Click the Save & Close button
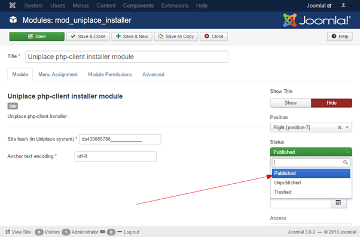This screenshot has height=237, width=360. [88, 37]
